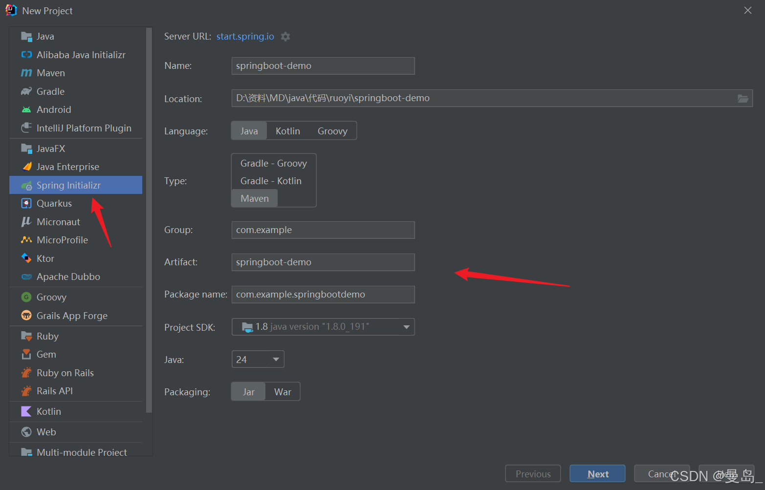This screenshot has width=765, height=490.
Task: Select the Micronaut mu icon
Action: coord(26,222)
